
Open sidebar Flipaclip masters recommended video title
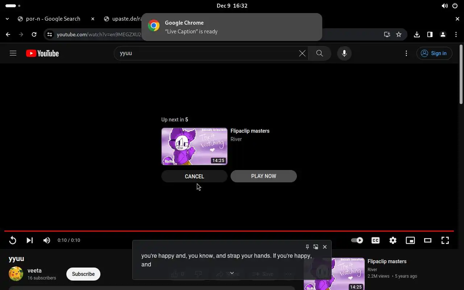pos(387,261)
